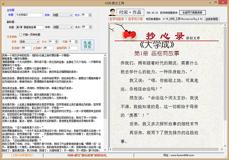229x160 pixels.
Task: Click 选择背景图 button
Action: [x=212, y=19]
